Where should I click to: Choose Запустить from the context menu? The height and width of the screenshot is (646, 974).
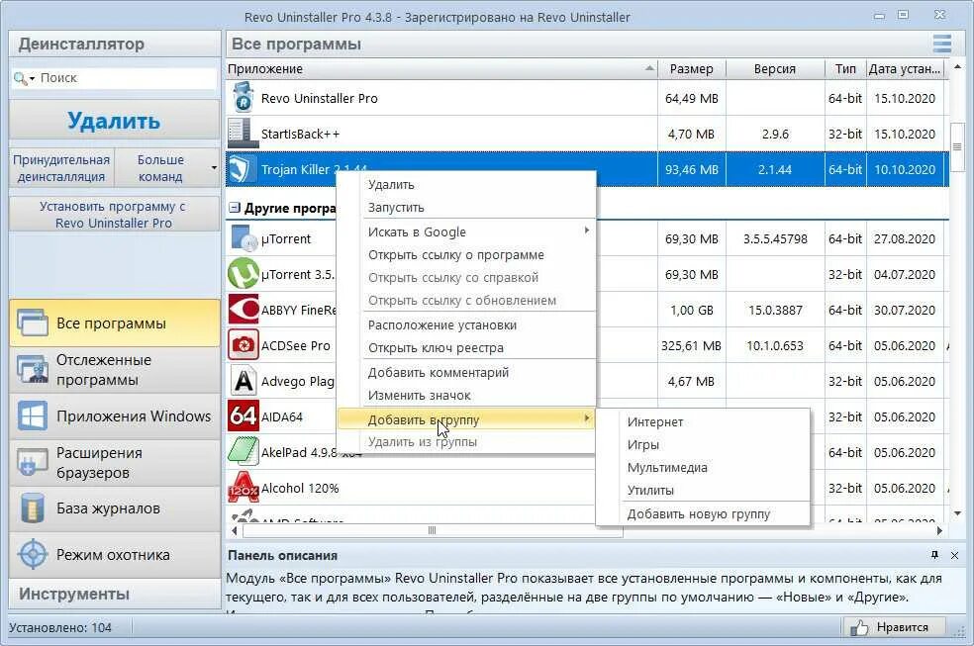pyautogui.click(x=396, y=208)
